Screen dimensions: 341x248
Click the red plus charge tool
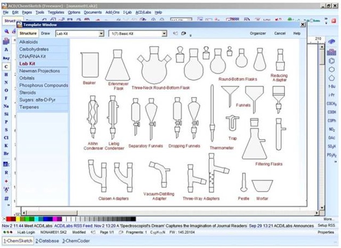pyautogui.click(x=6, y=181)
